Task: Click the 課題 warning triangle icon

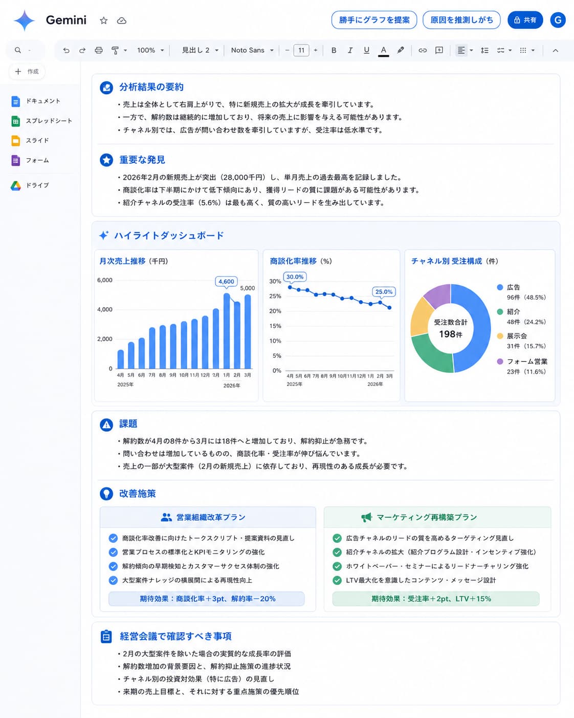Action: point(106,425)
